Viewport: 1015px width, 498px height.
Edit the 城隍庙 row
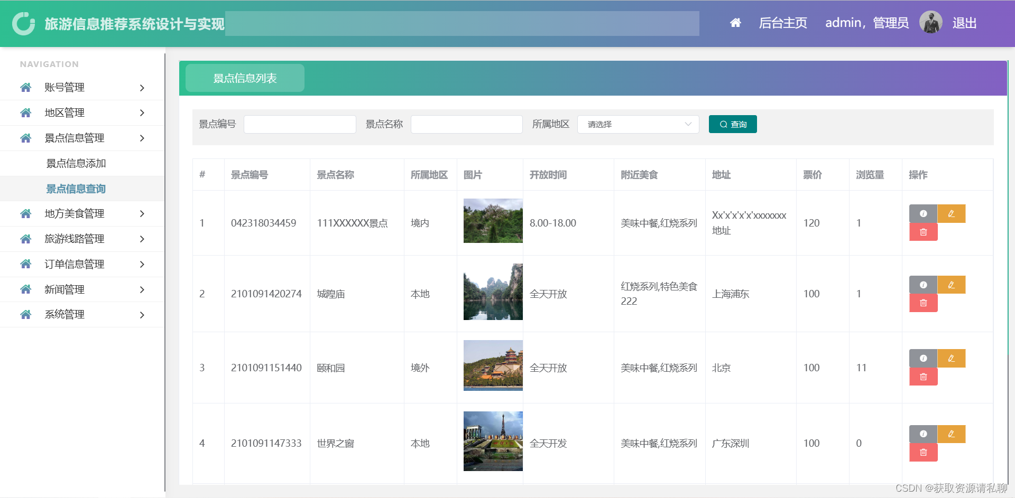952,285
